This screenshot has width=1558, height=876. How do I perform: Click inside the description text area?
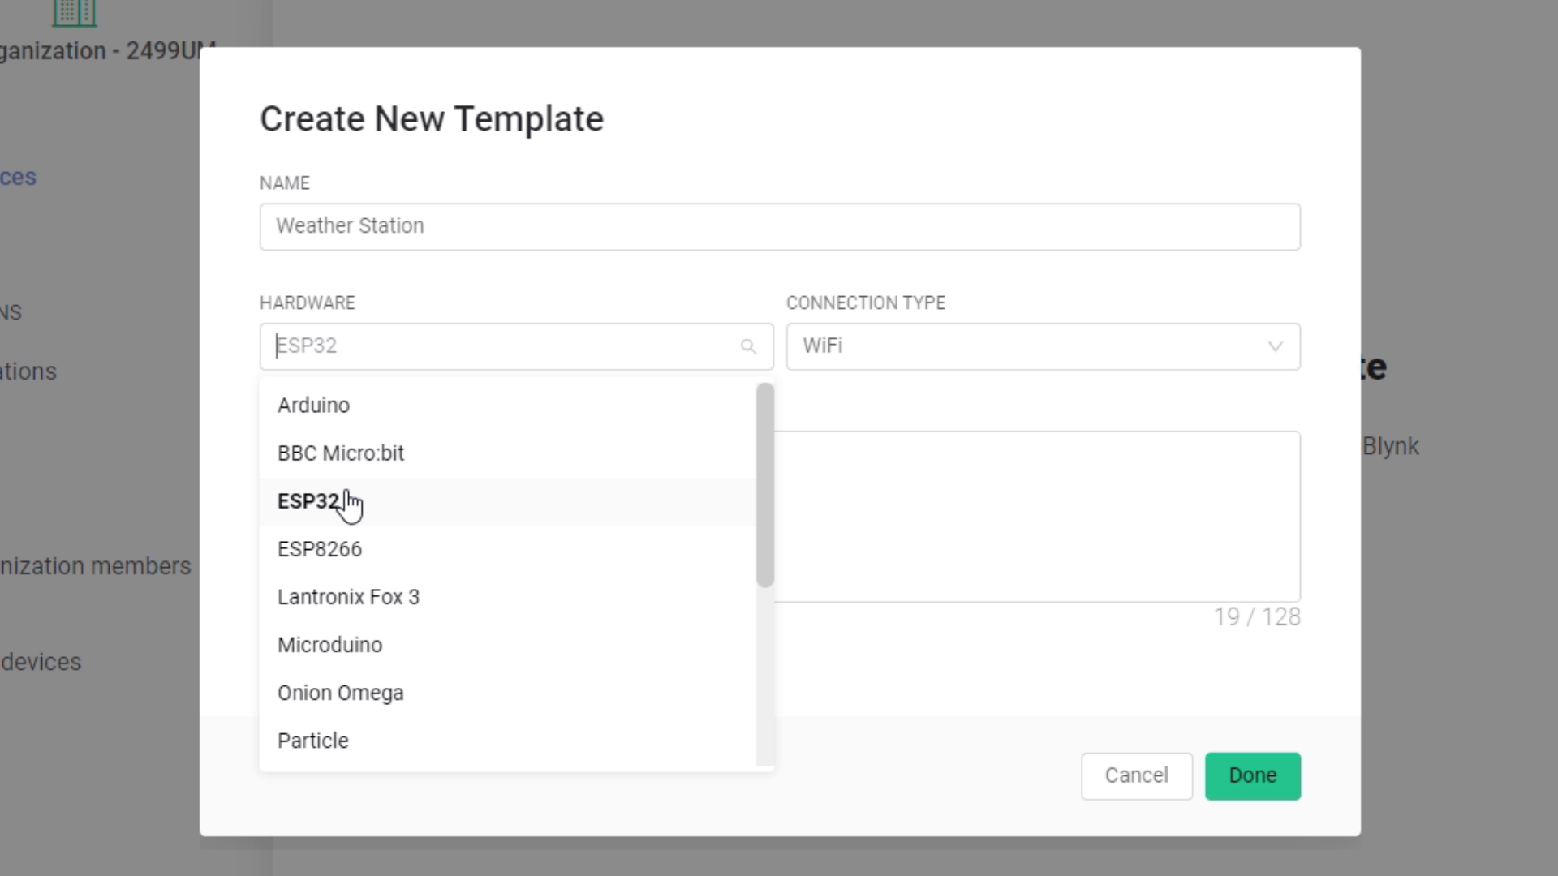pos(1037,516)
